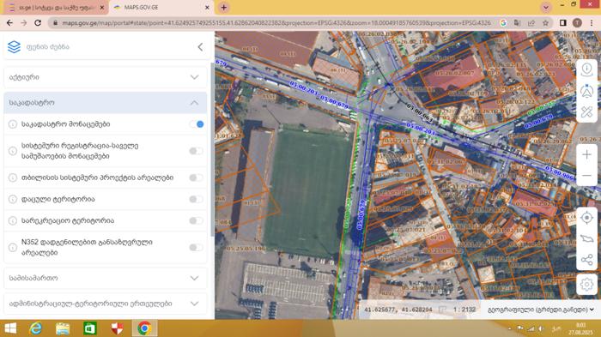
Task: Open map settings gear icon
Action: point(586,285)
